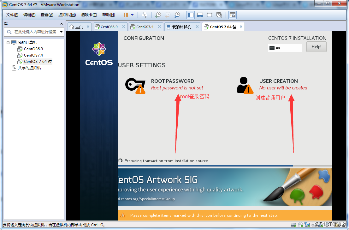Click the USER CREATION heading

coord(278,81)
